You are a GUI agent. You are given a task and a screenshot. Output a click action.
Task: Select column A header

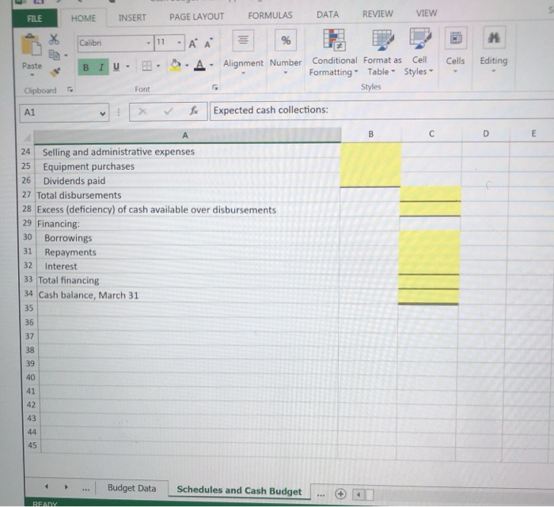coord(188,135)
